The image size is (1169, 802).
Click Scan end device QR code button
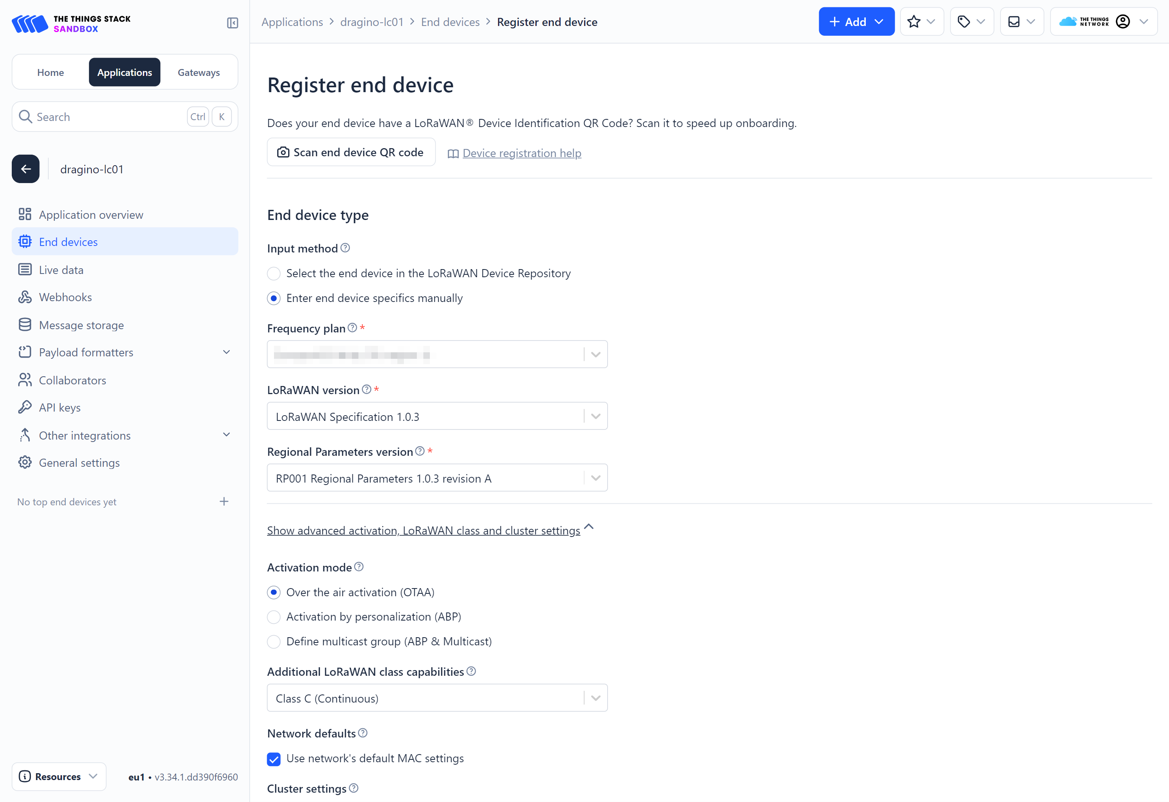(x=351, y=152)
